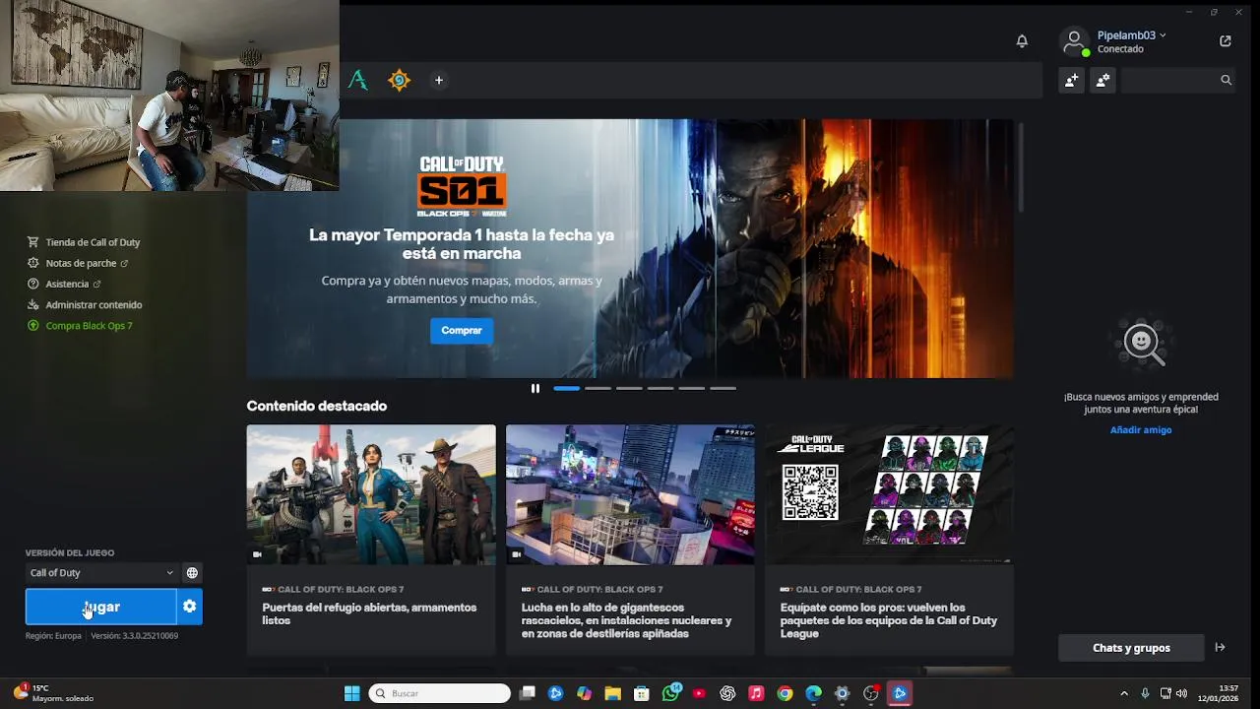Click the Comprar button on banner

pos(461,330)
